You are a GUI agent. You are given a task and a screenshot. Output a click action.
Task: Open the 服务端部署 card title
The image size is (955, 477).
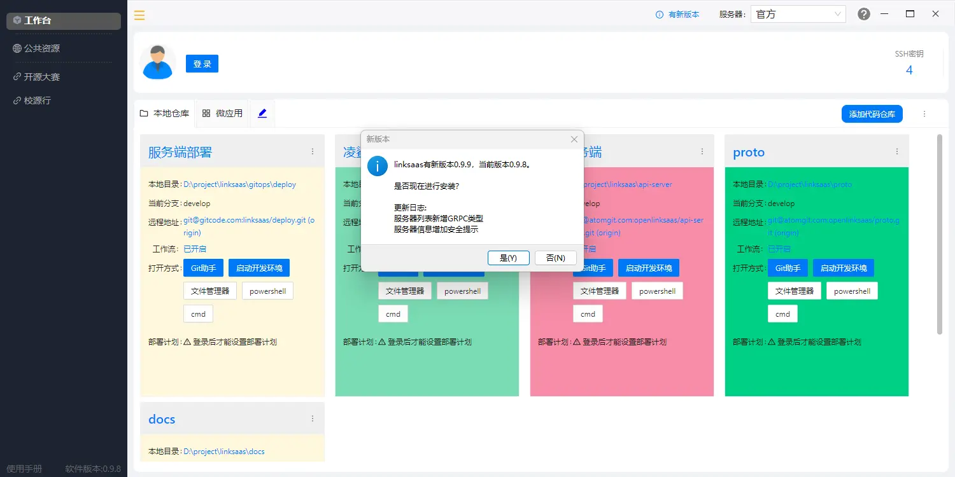[x=180, y=152]
